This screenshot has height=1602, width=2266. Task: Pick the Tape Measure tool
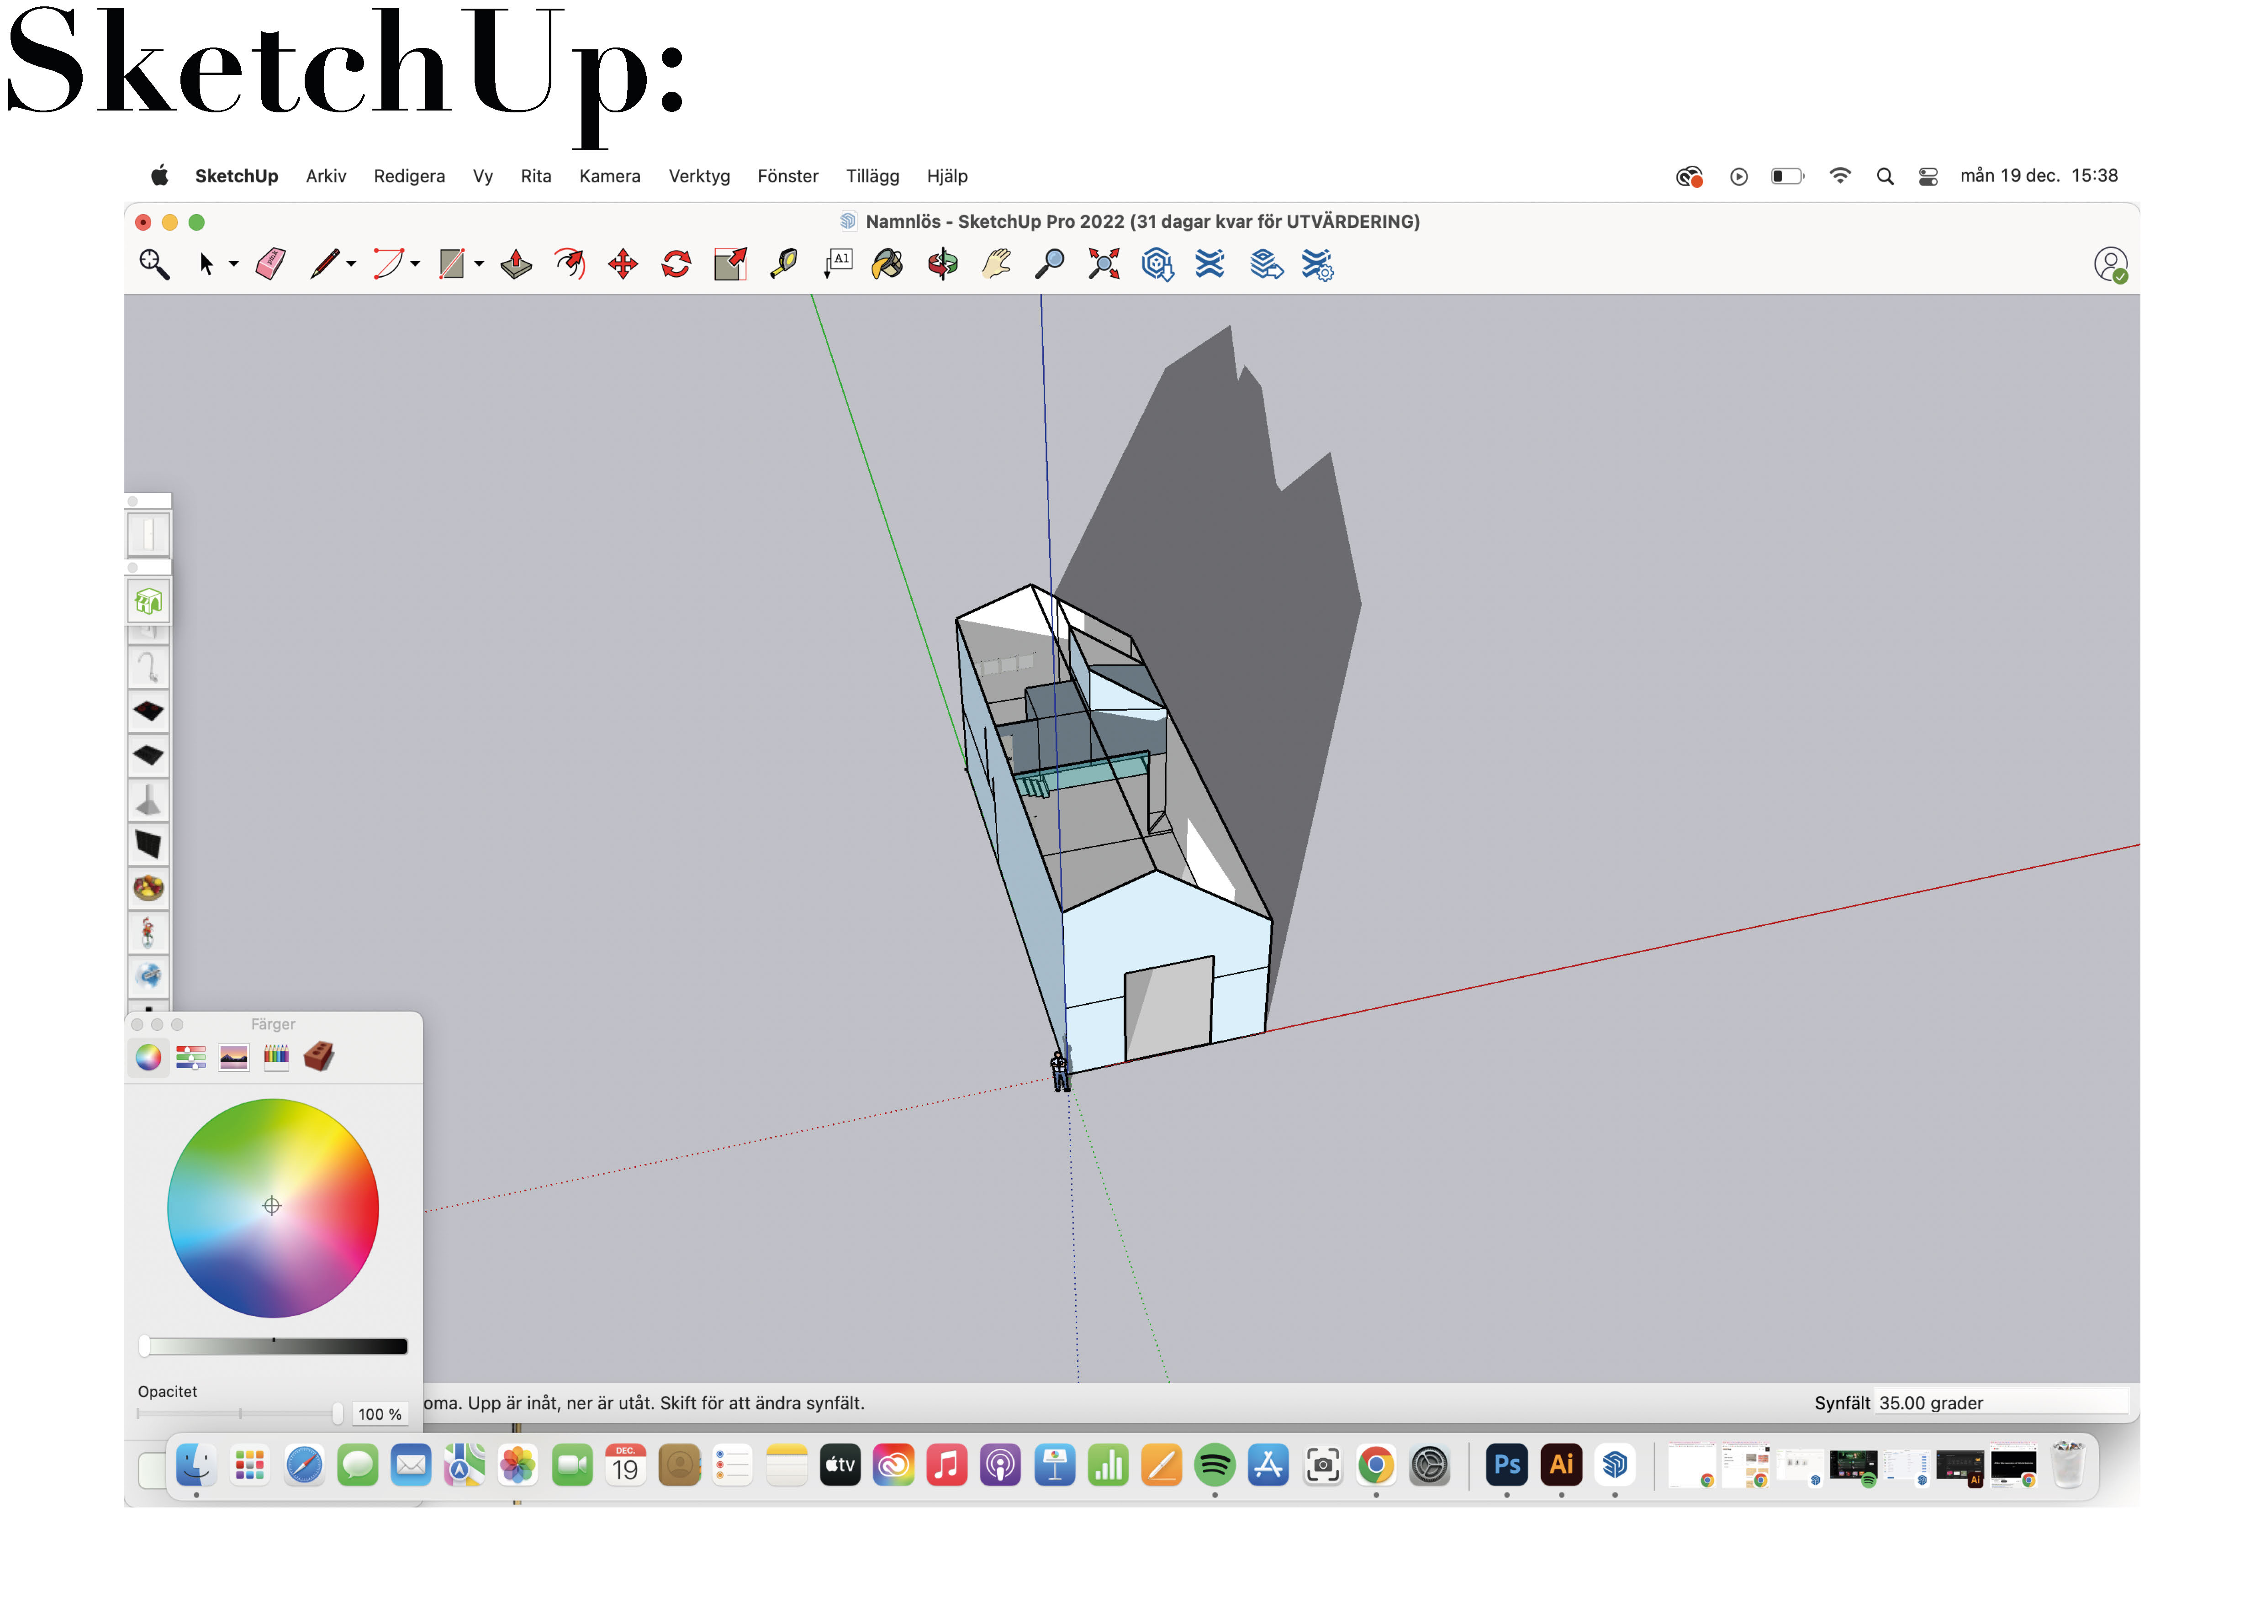[x=784, y=264]
